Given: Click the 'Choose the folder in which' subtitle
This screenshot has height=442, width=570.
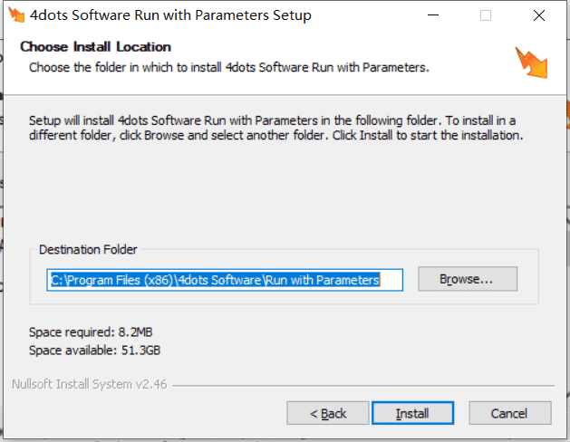Looking at the screenshot, I should pos(229,68).
